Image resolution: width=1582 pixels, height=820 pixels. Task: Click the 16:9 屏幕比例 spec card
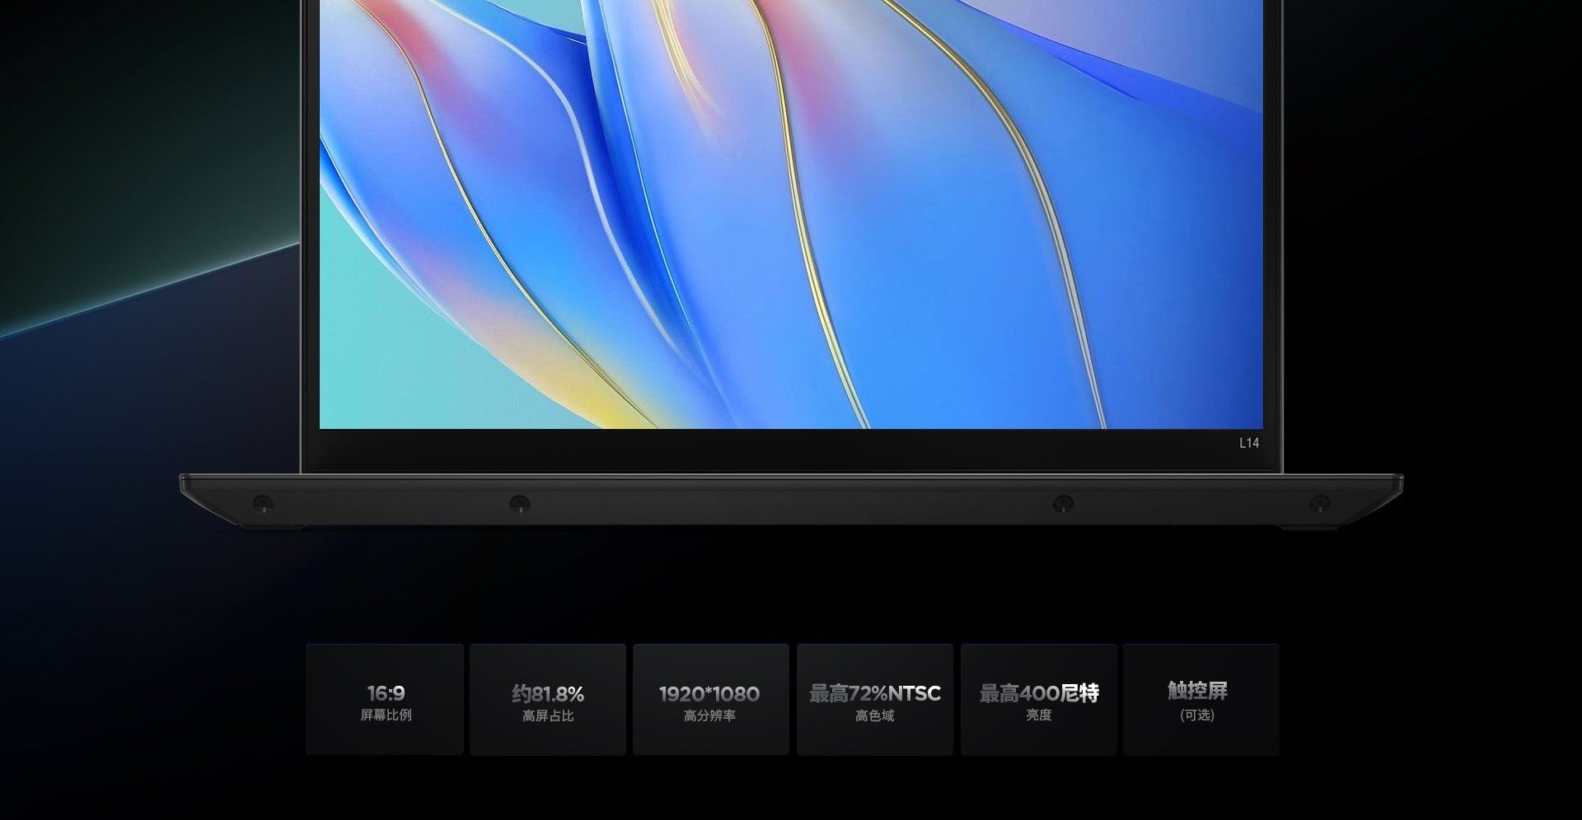click(385, 700)
